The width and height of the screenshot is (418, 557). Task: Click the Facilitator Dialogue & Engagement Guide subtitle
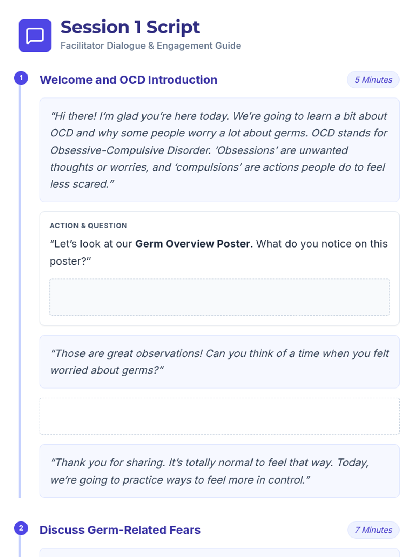click(x=150, y=46)
